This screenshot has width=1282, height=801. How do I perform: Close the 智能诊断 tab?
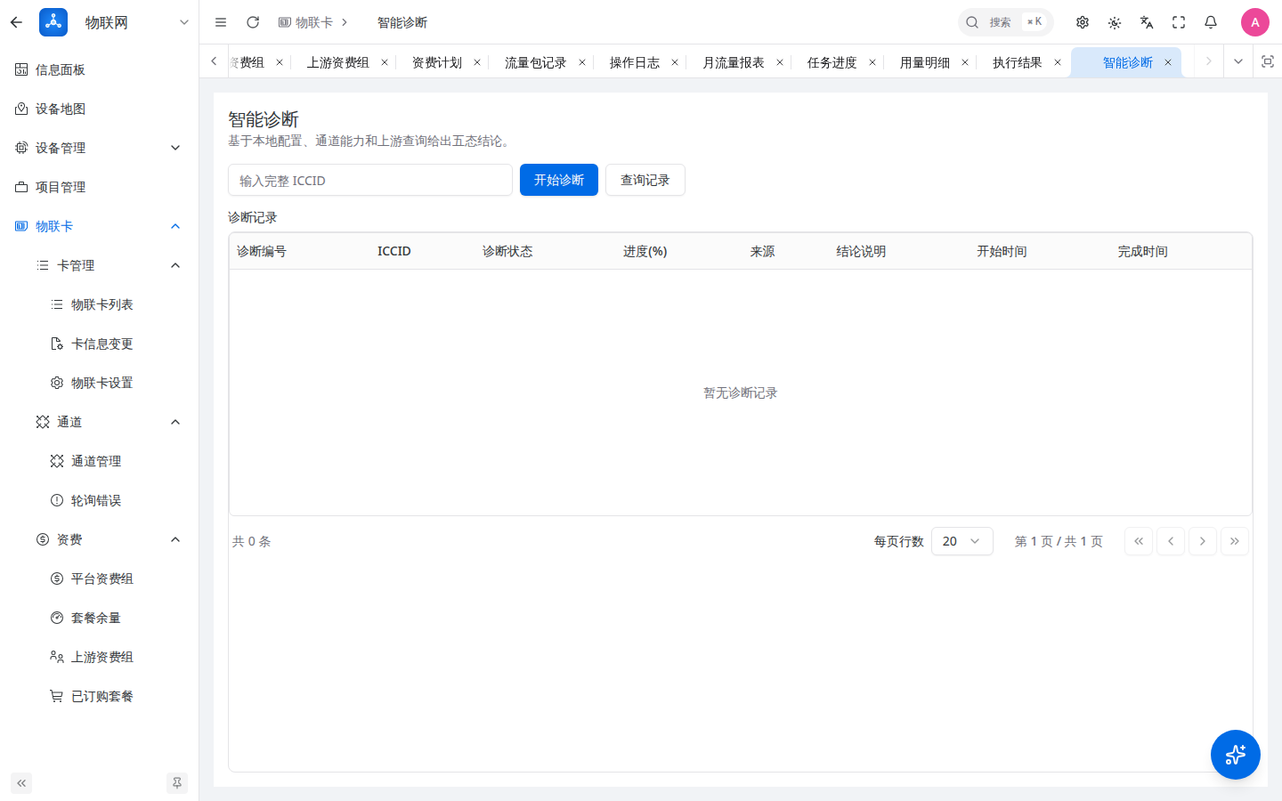coord(1168,62)
